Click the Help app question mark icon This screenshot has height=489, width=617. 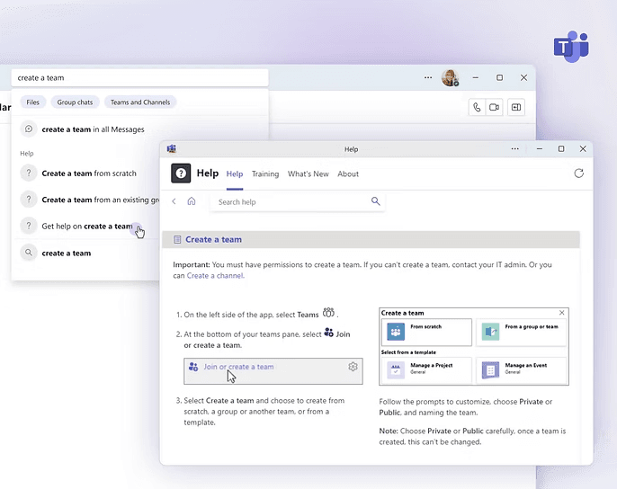181,173
